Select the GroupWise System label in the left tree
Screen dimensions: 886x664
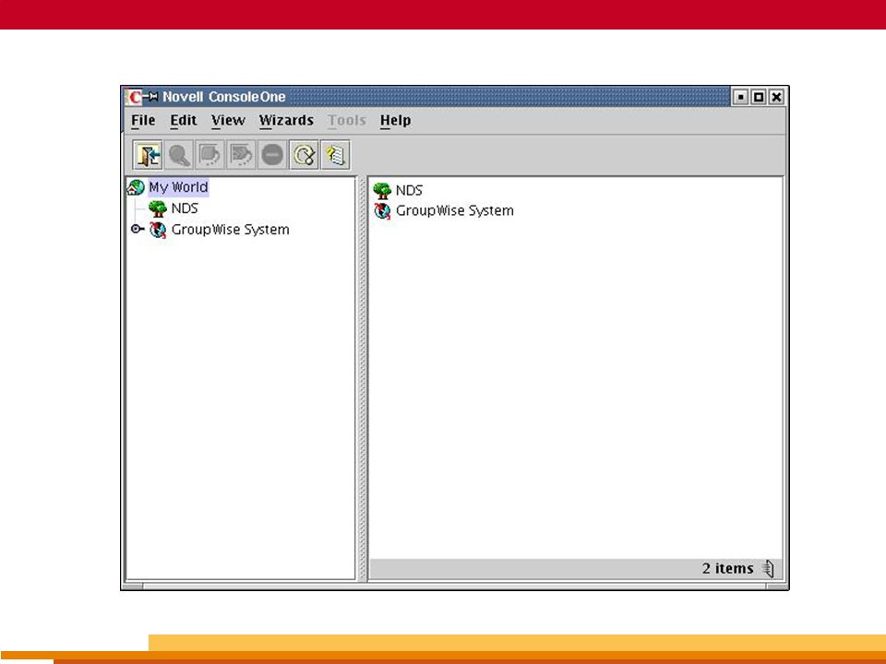click(230, 230)
